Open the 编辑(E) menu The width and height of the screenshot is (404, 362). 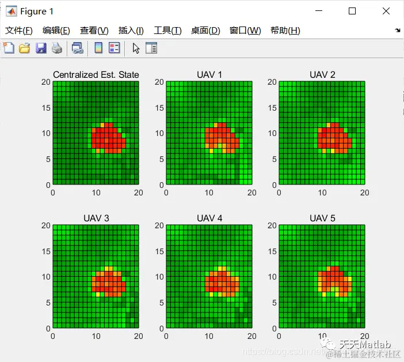tap(56, 31)
